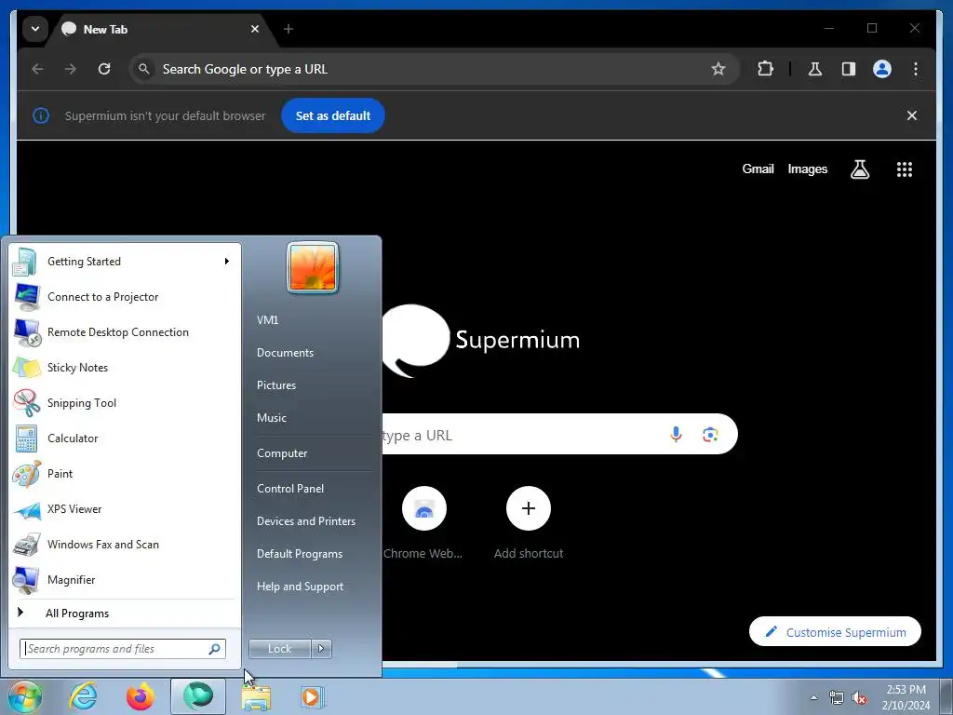Open the VM1 user folder

tap(267, 320)
